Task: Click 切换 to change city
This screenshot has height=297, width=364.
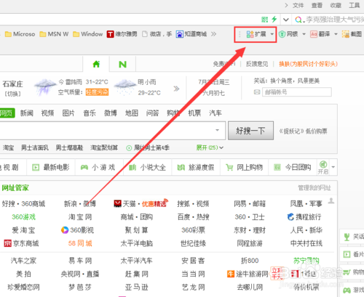Action: (13, 94)
